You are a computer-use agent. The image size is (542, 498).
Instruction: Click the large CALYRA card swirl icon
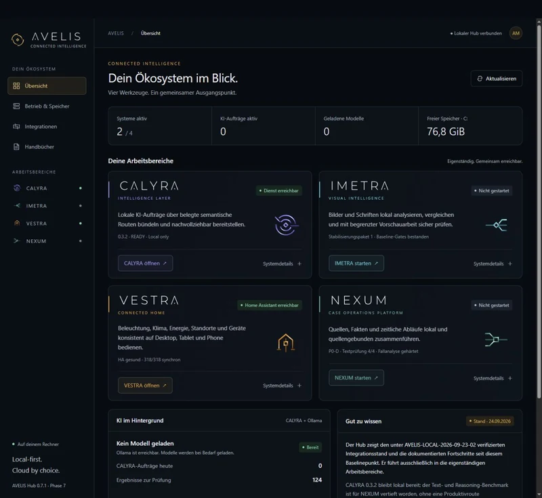286,225
